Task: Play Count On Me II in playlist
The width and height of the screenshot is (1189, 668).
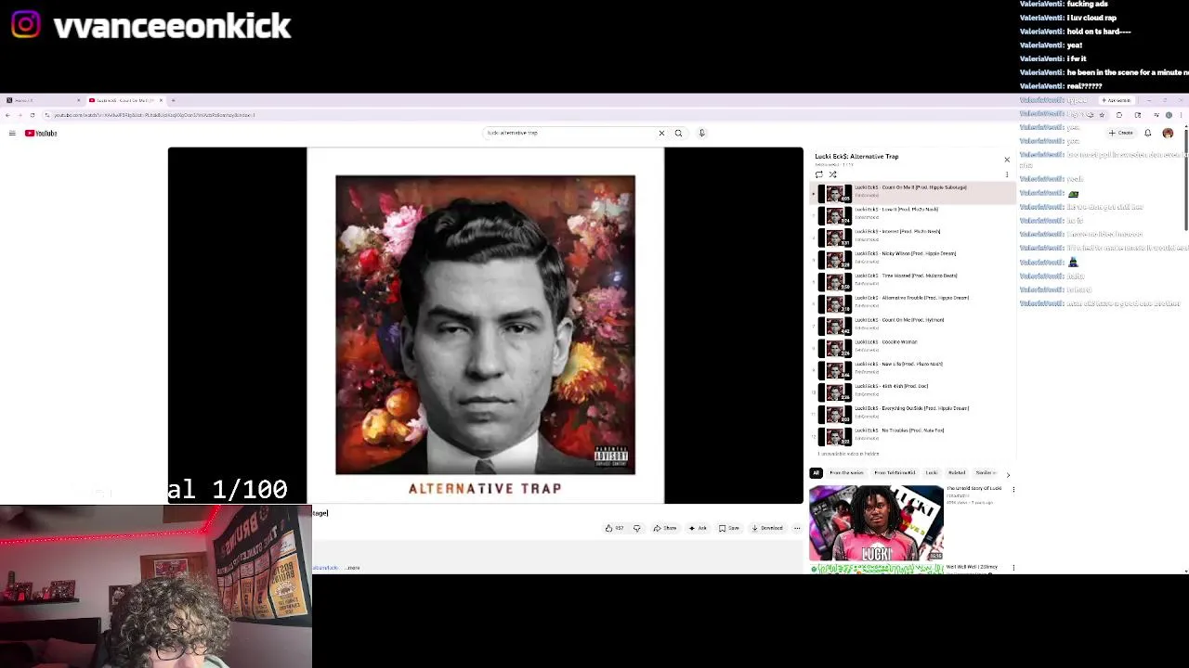Action: coord(913,193)
